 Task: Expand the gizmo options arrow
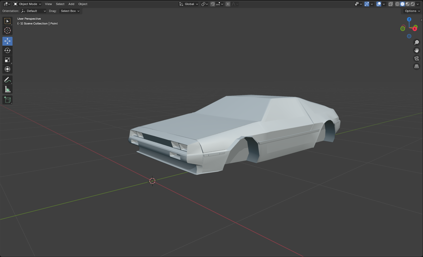(x=372, y=4)
